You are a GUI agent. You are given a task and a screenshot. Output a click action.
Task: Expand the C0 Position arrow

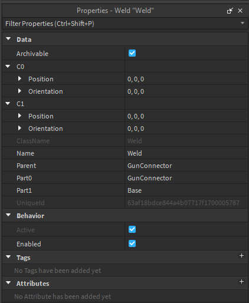19,78
